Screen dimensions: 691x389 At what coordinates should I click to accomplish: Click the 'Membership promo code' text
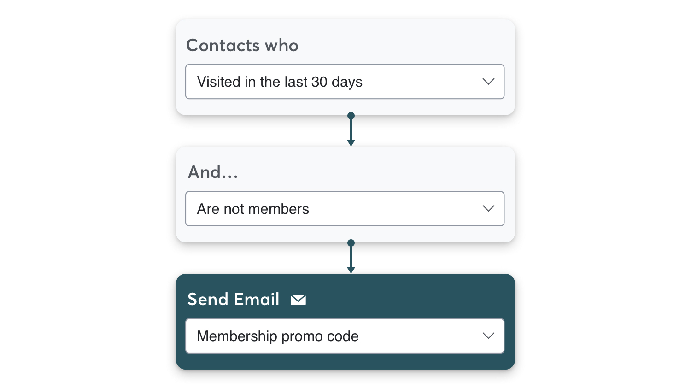pos(278,336)
